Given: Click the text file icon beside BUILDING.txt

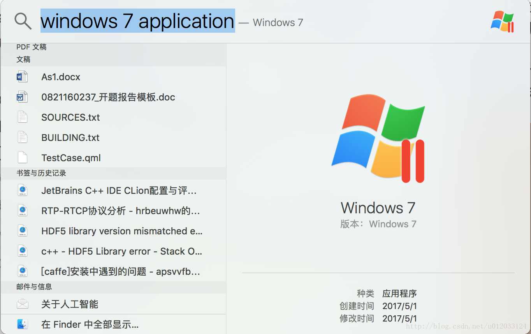Looking at the screenshot, I should click(23, 137).
